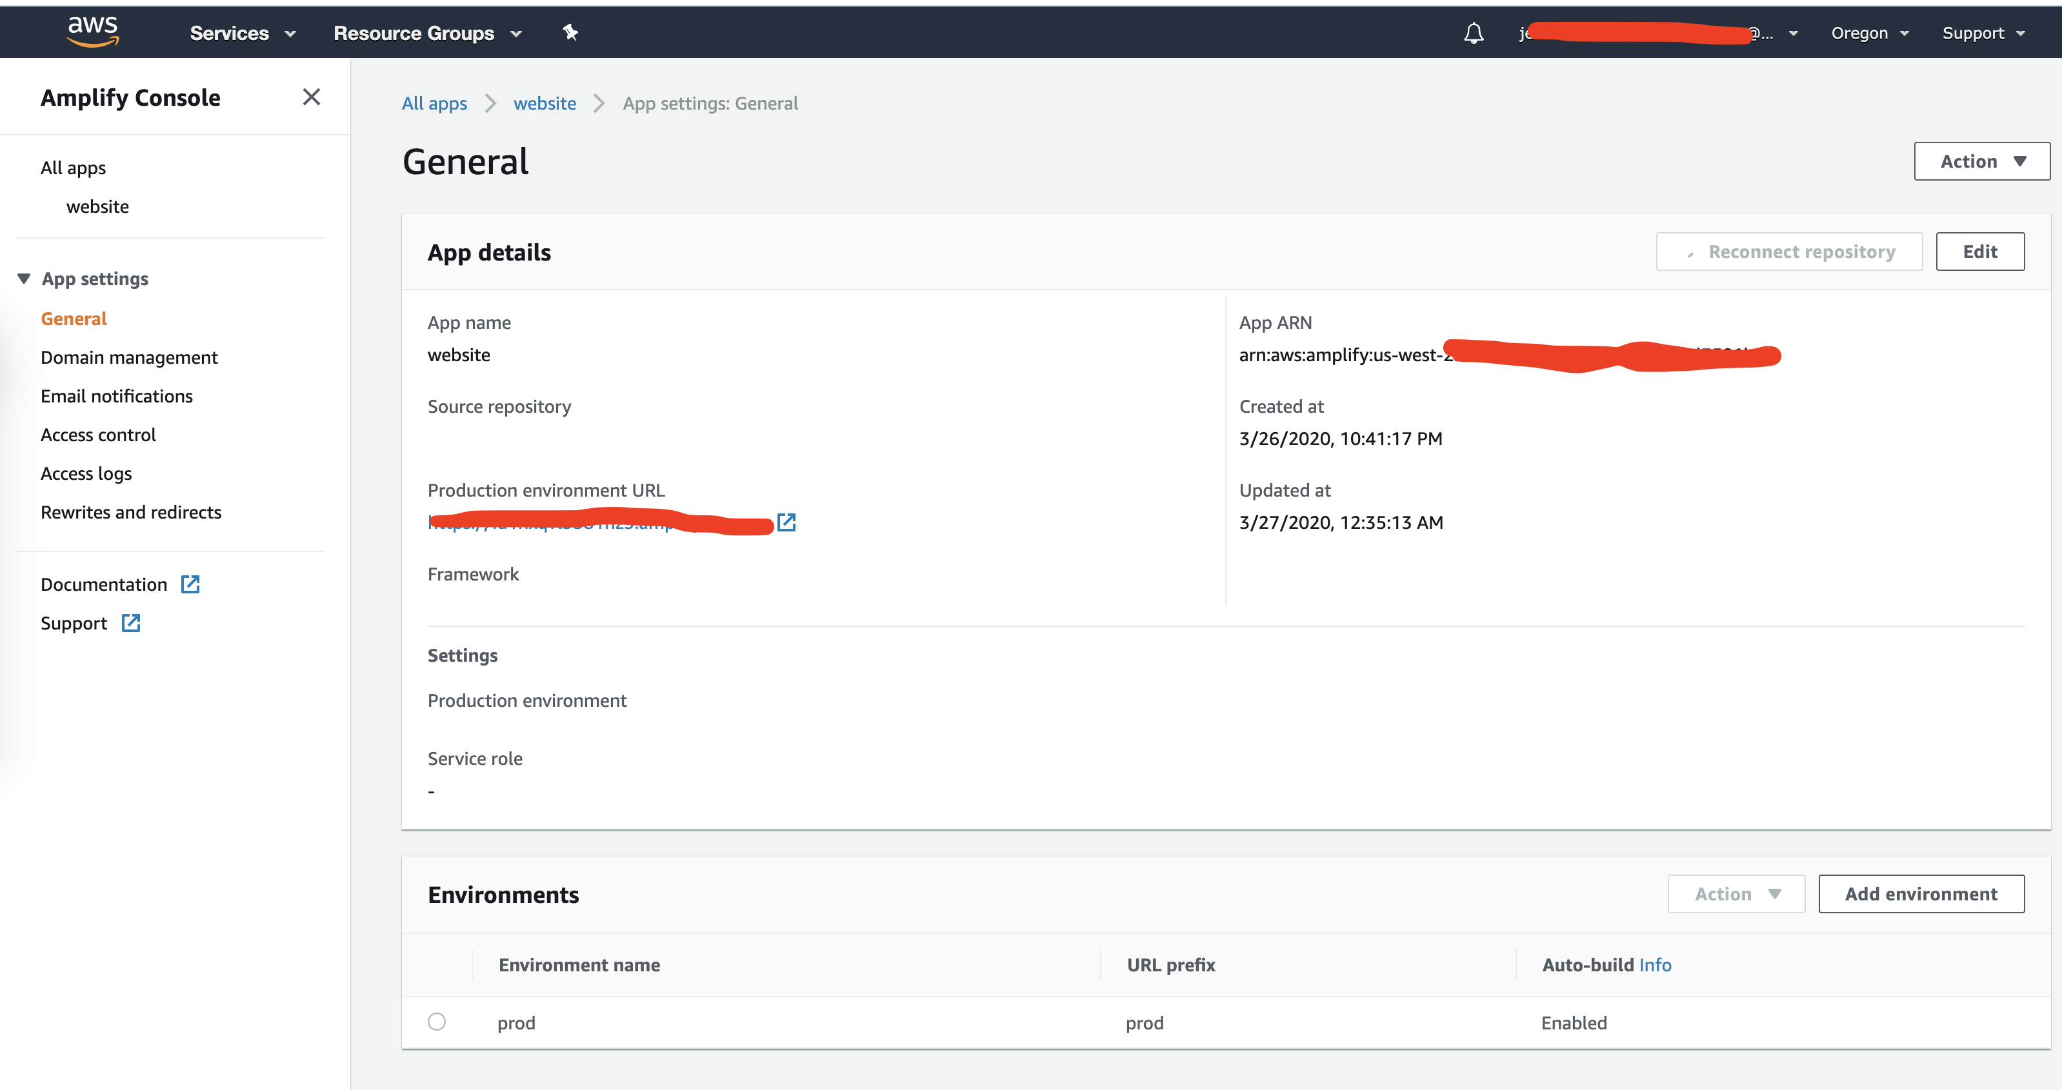Select All apps in the sidebar
The width and height of the screenshot is (2062, 1090).
pyautogui.click(x=74, y=168)
